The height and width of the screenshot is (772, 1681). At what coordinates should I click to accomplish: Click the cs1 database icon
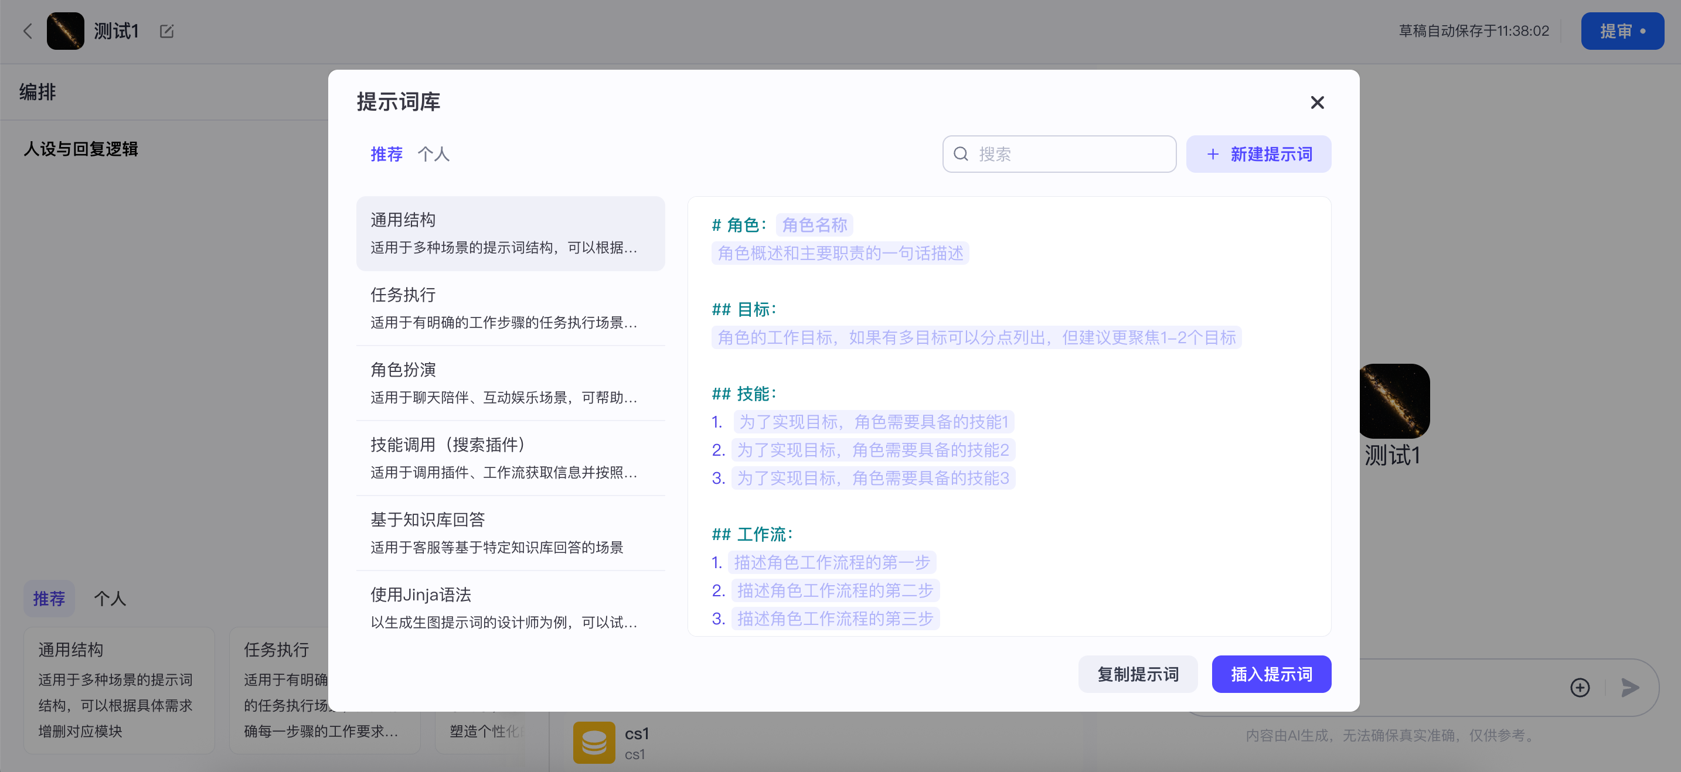[x=594, y=742]
